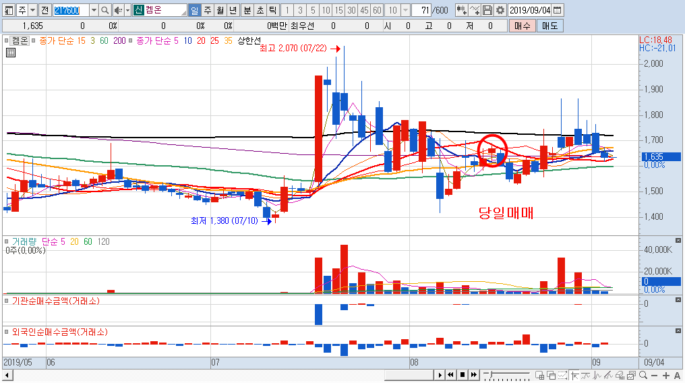
Task: Click the speaker sound icon
Action: [118, 10]
